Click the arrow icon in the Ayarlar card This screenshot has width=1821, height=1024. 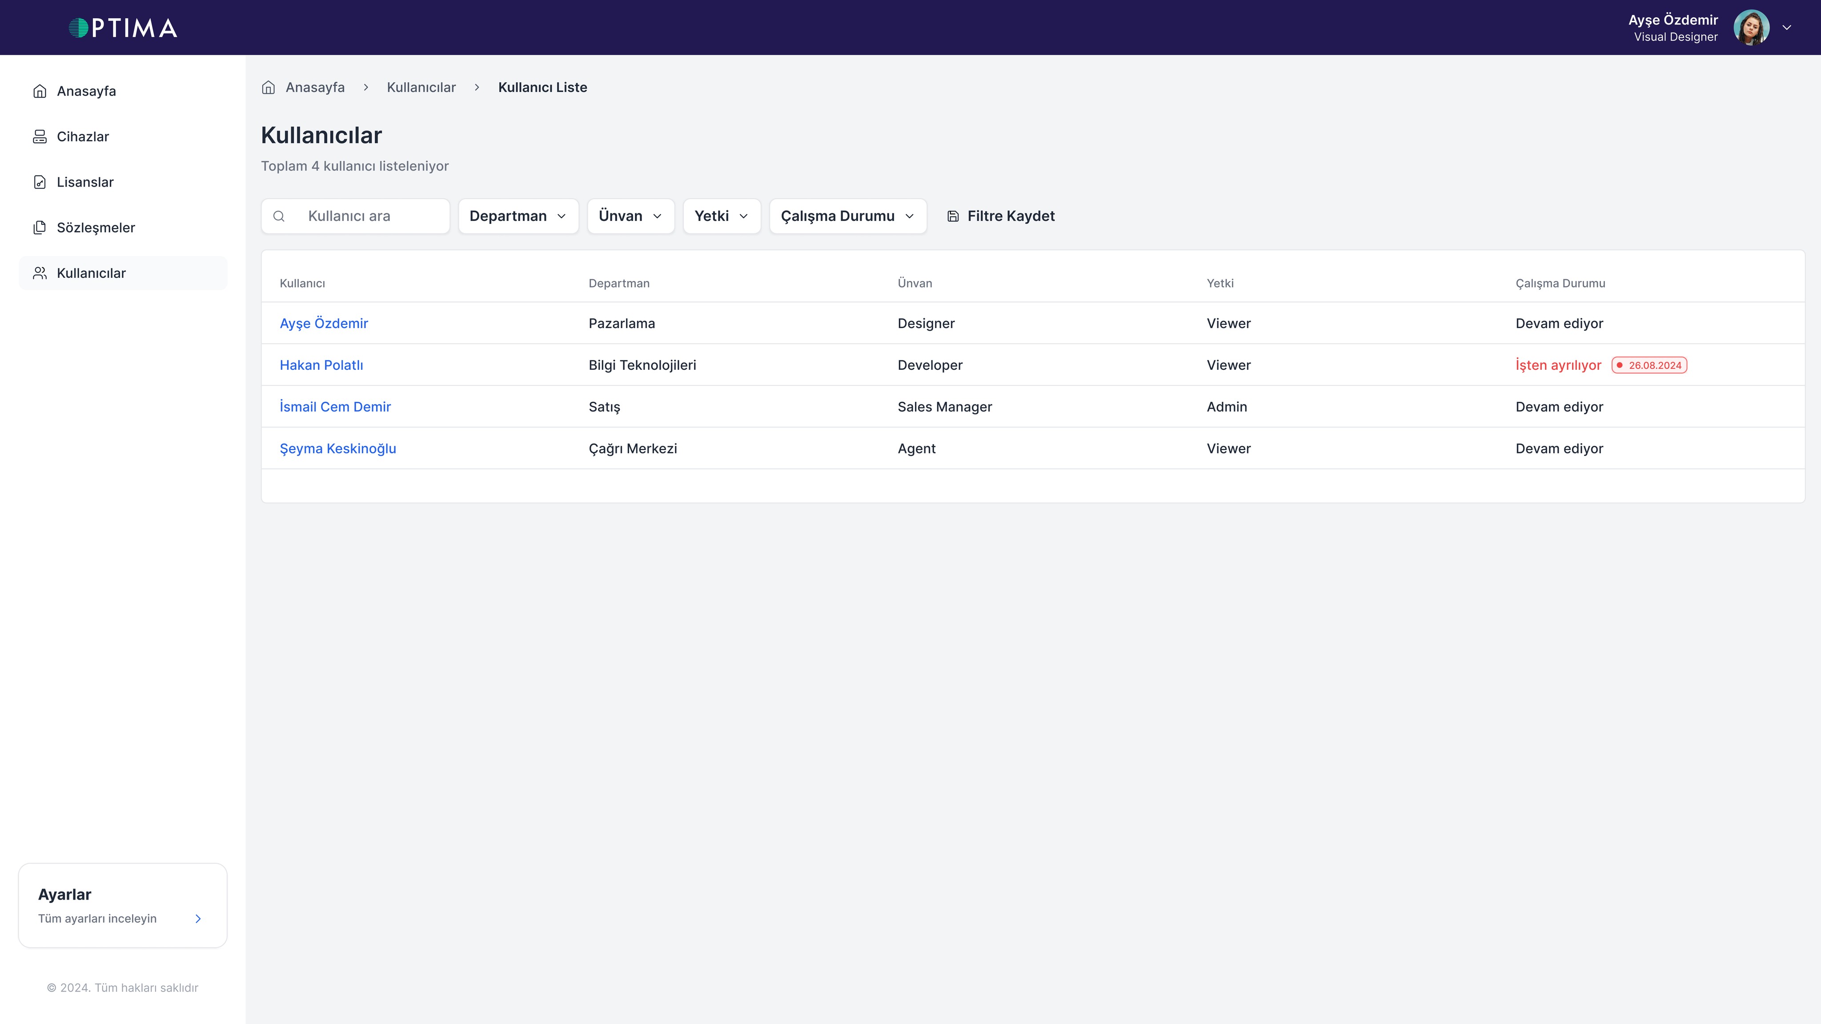tap(198, 919)
